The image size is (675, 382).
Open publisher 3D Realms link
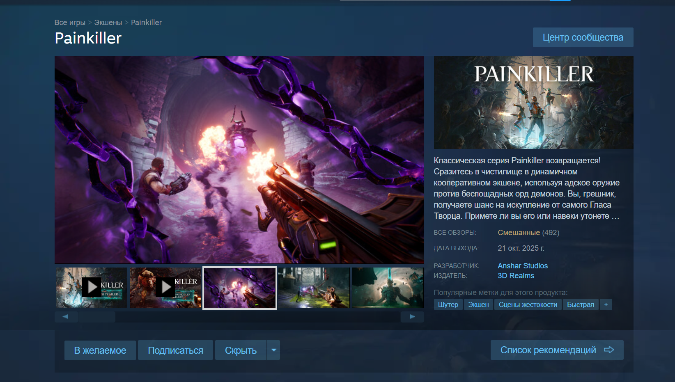[x=516, y=276]
